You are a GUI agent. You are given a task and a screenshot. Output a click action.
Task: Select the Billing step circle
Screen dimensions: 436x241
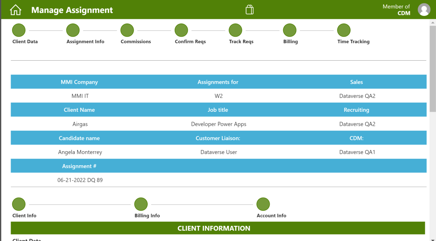coord(290,30)
